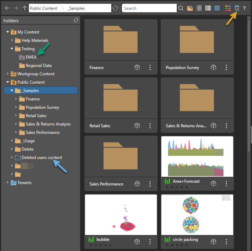This screenshot has height=251, width=252.
Task: Click the Search input field
Action: pos(149,8)
